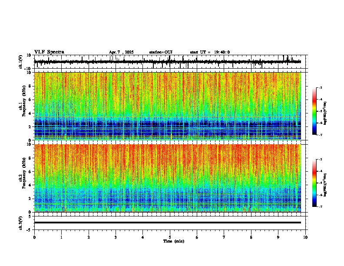Click the ch.1 colorbar "log(PSD)" unit label
This screenshot has height=266, width=344.
coord(325,113)
